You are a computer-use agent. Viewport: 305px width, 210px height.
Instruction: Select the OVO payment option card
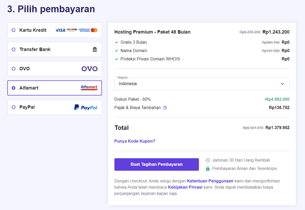point(54,69)
